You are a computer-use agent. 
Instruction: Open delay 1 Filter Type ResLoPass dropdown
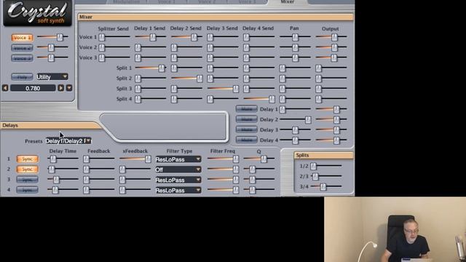(x=178, y=159)
